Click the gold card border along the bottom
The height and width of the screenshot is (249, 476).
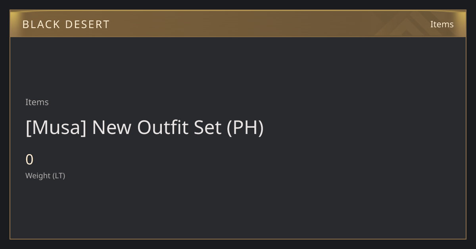[x=238, y=239]
